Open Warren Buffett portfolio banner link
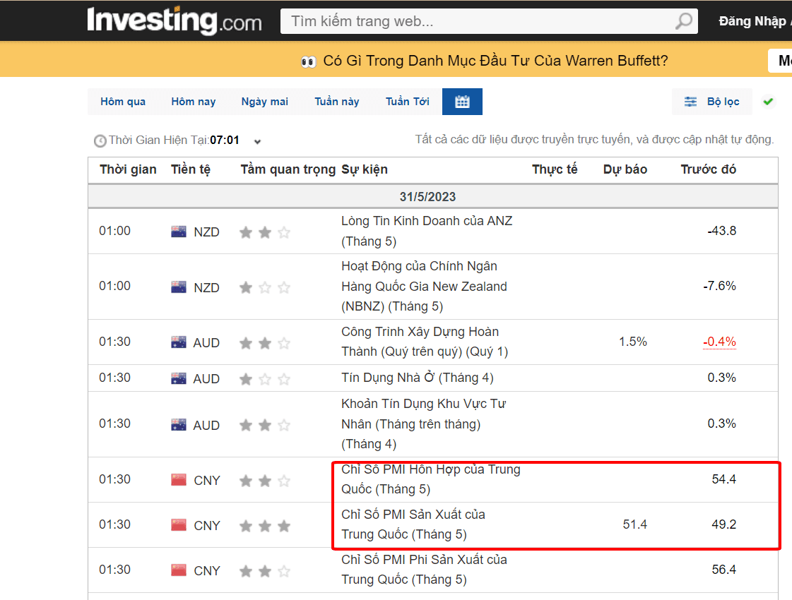The image size is (792, 600). (495, 61)
